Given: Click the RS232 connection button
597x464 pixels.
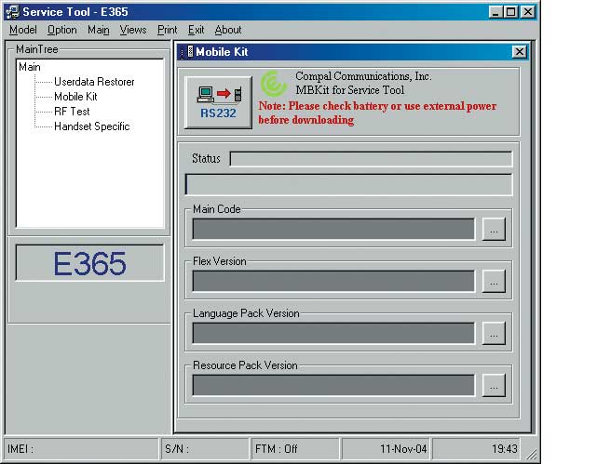Looking at the screenshot, I should tap(218, 102).
